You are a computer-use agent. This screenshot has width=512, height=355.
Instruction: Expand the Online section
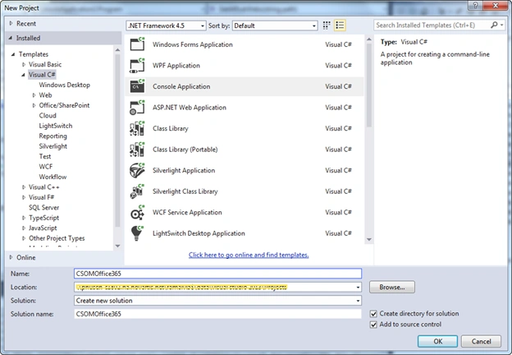(x=11, y=257)
